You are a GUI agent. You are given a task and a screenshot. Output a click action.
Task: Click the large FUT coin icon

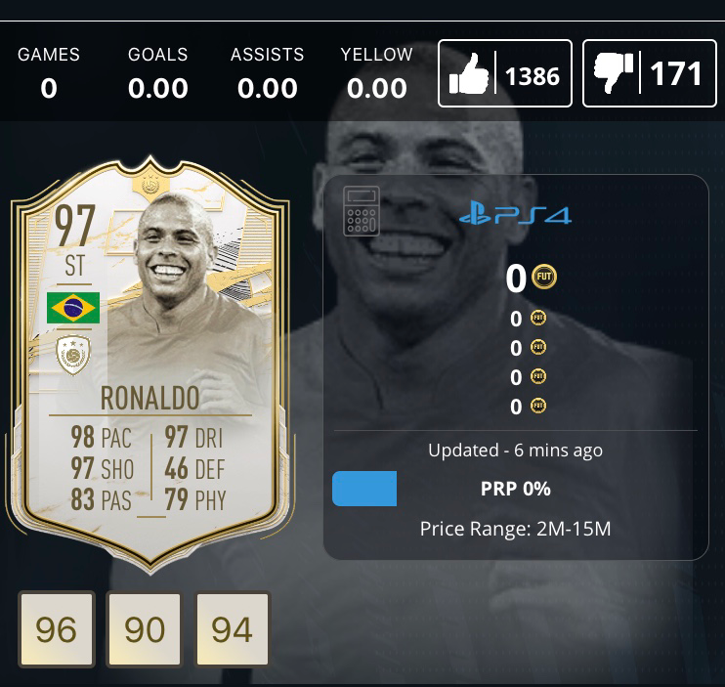(544, 277)
